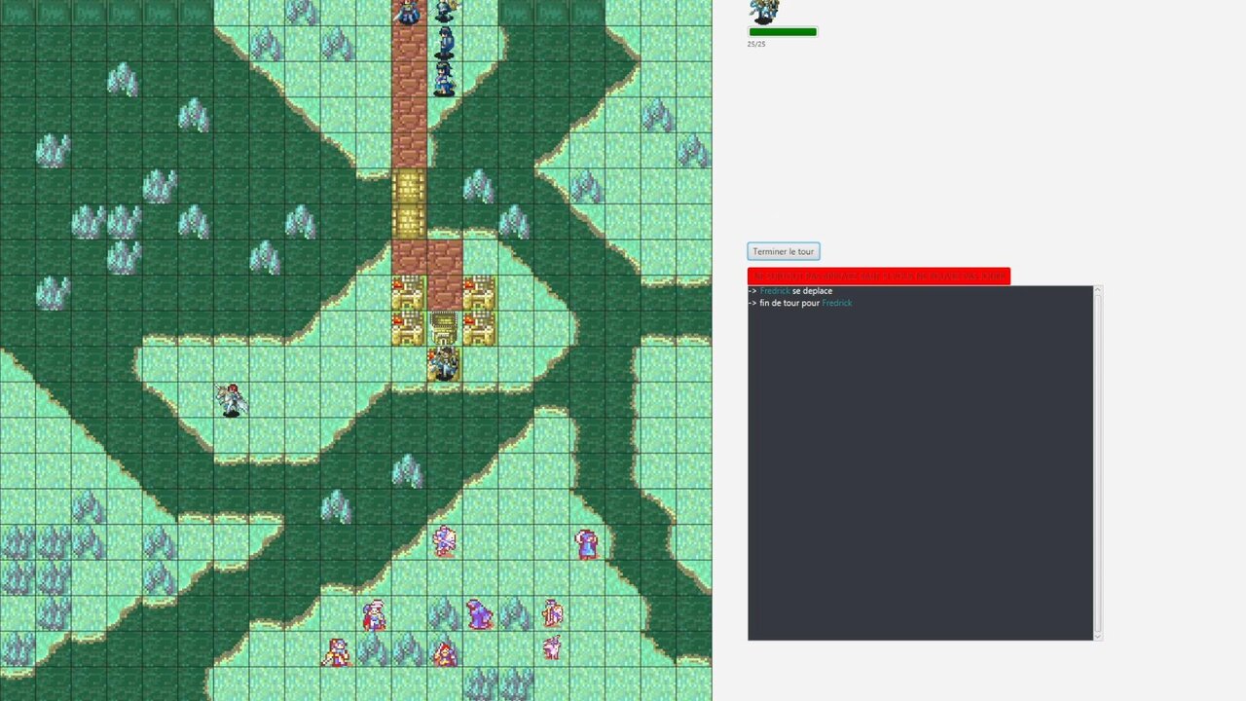Click the log scrollbar up arrow
The image size is (1246, 701).
point(1098,290)
